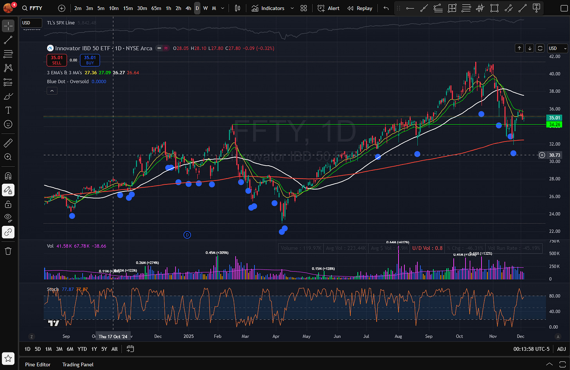Image resolution: width=570 pixels, height=370 pixels.
Task: Select horizontal line in favorites toolbar
Action: pos(410,8)
